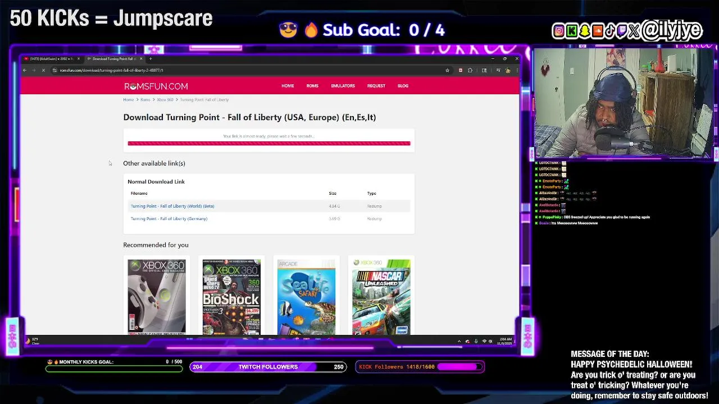Click the 3.69 G size value
Screen dimensions: 719x404
pos(334,219)
